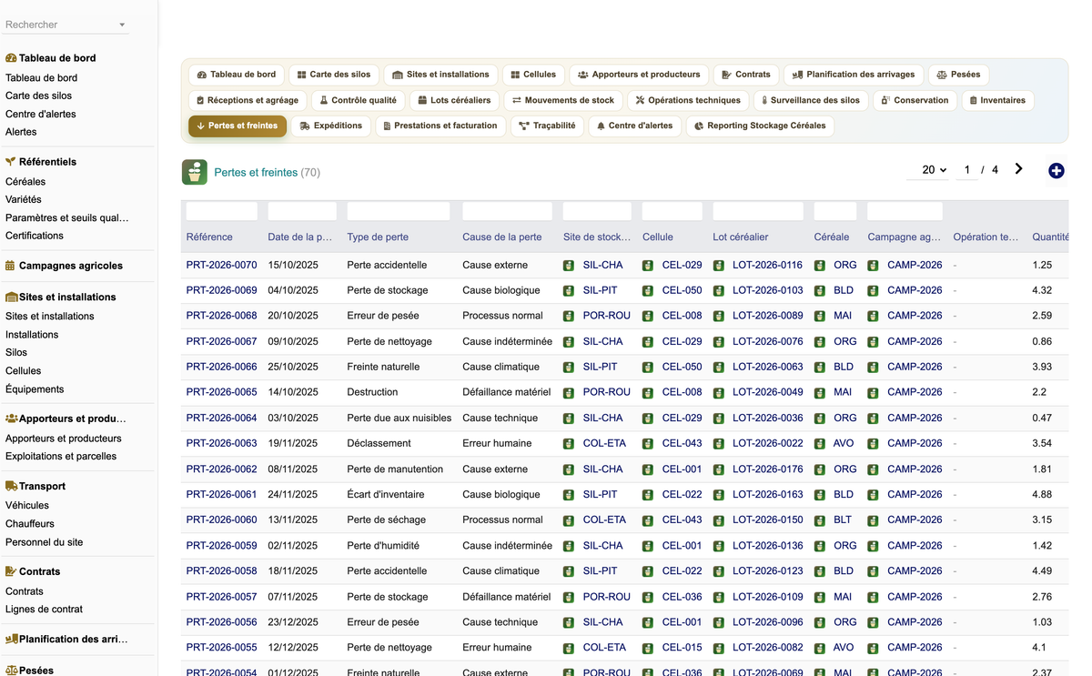Click the Campagnes agricoles calendar icon
The height and width of the screenshot is (676, 1092).
(11, 266)
